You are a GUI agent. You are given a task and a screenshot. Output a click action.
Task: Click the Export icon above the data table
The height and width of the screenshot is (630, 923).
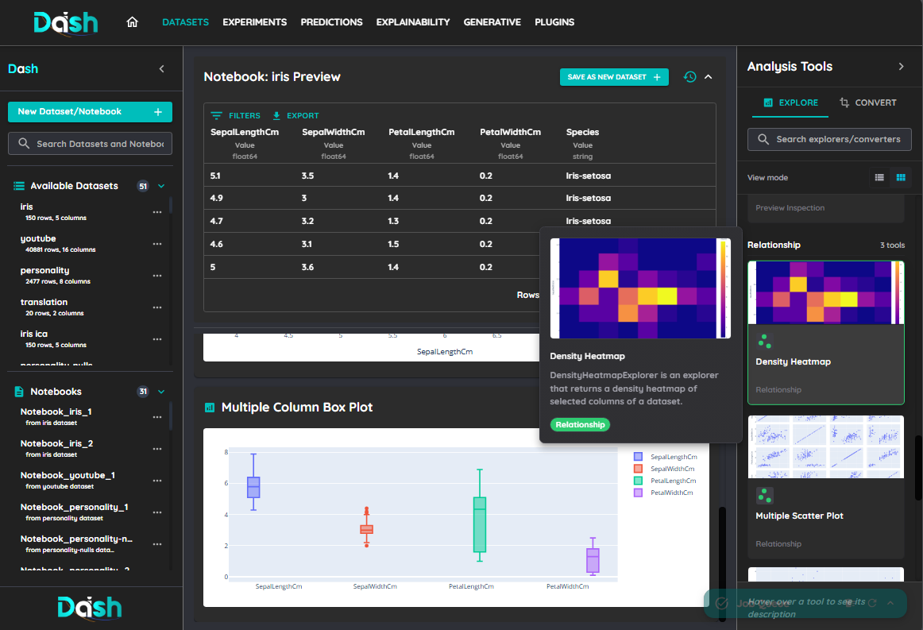point(276,115)
